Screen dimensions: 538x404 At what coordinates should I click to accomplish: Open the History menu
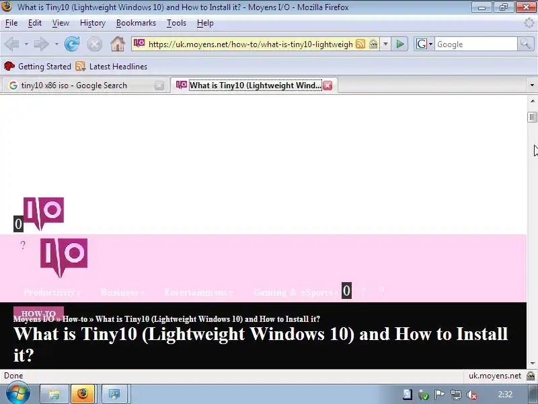point(93,23)
